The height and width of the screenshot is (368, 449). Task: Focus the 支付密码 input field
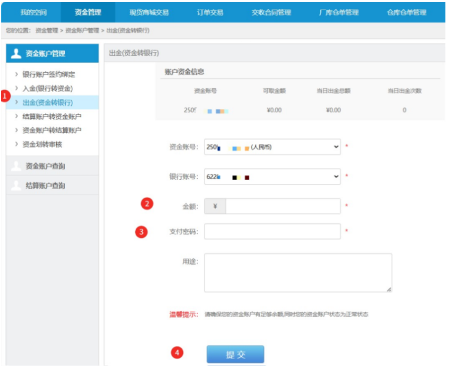[273, 232]
